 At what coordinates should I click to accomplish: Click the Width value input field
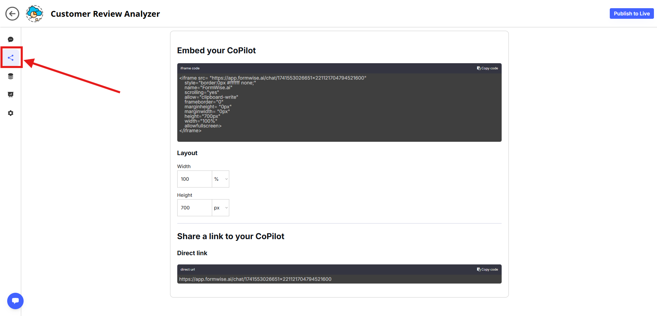click(x=194, y=179)
